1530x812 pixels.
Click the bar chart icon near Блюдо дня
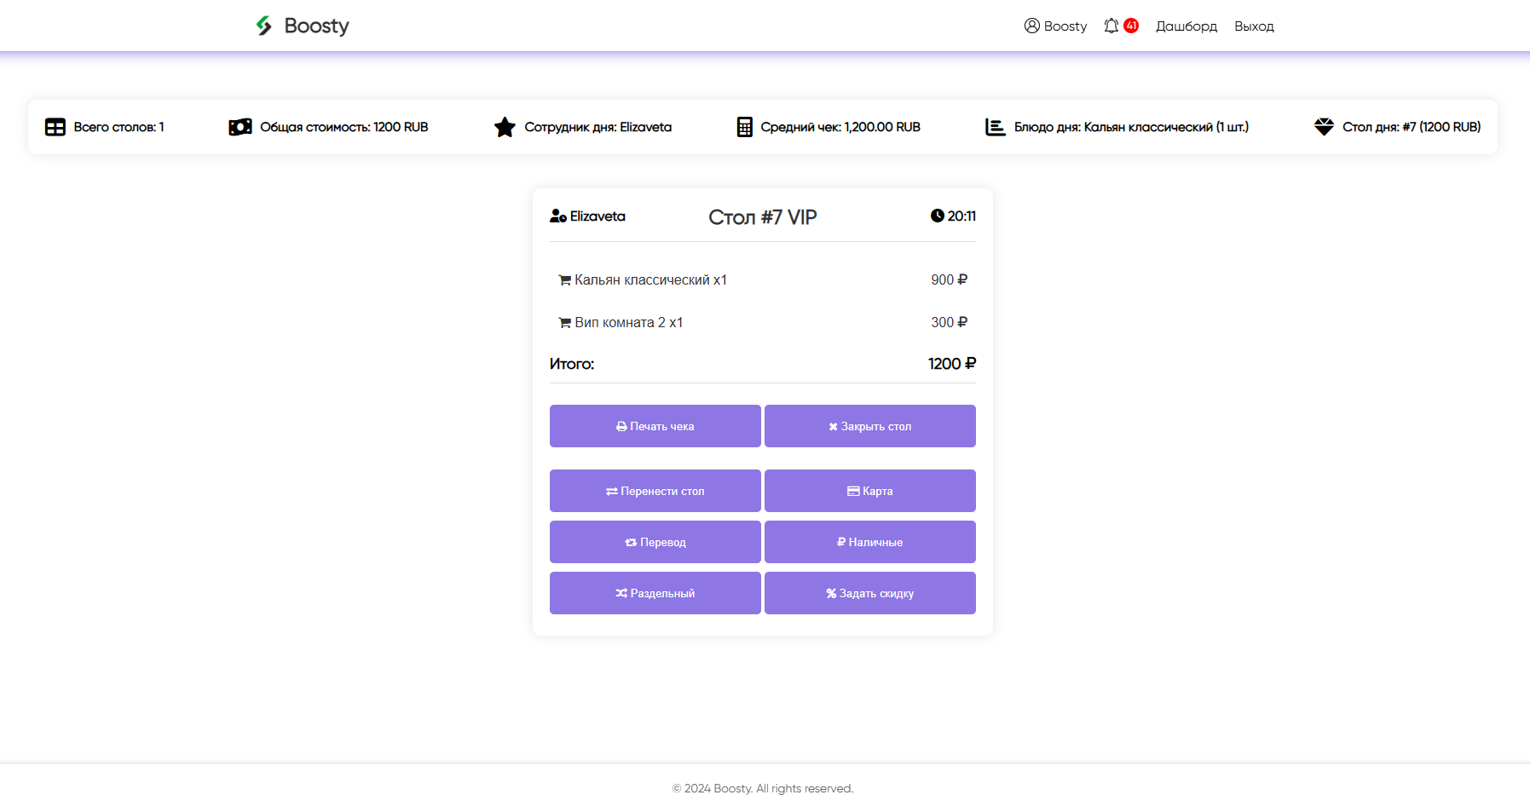[995, 127]
